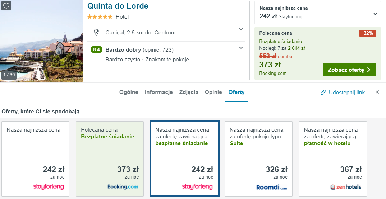Open the lowest price dropdown
This screenshot has width=386, height=199.
point(375,14)
